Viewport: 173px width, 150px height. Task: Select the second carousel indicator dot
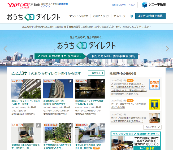pos(81,64)
